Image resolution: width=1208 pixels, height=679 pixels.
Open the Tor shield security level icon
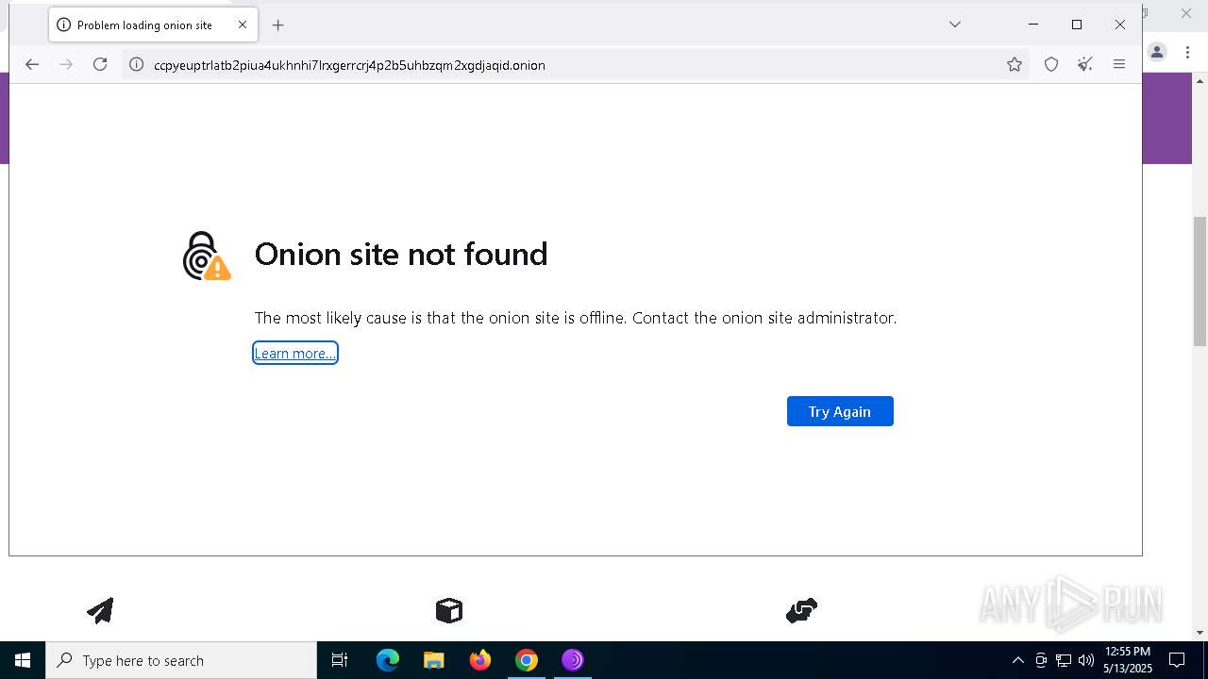(x=1051, y=64)
